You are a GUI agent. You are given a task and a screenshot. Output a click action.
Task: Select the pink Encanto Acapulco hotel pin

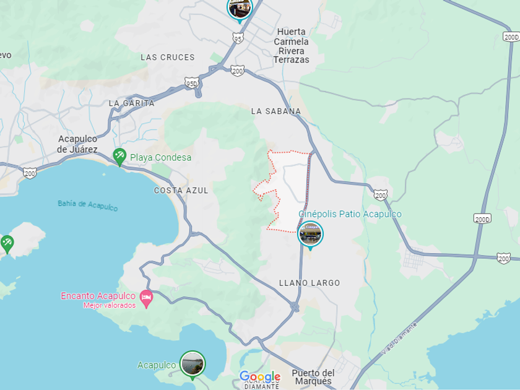click(x=146, y=298)
